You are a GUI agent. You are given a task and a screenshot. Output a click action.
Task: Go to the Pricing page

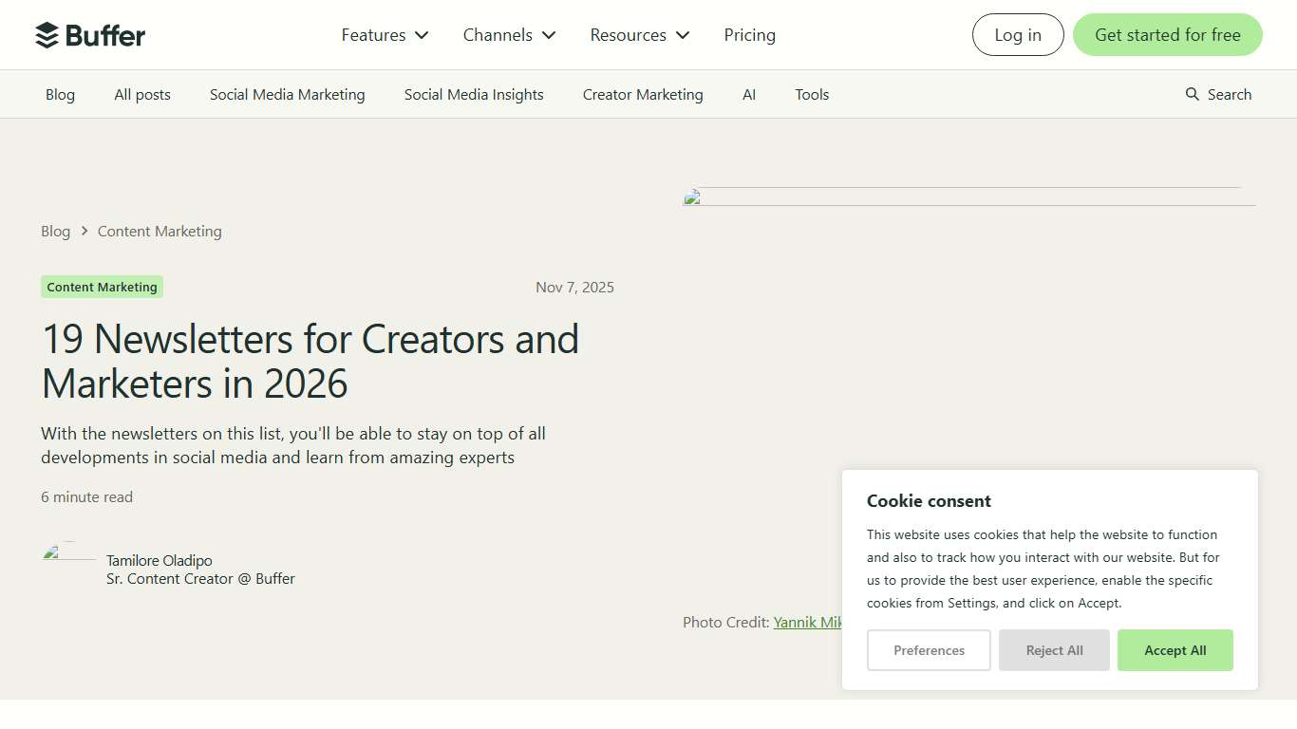click(x=749, y=34)
